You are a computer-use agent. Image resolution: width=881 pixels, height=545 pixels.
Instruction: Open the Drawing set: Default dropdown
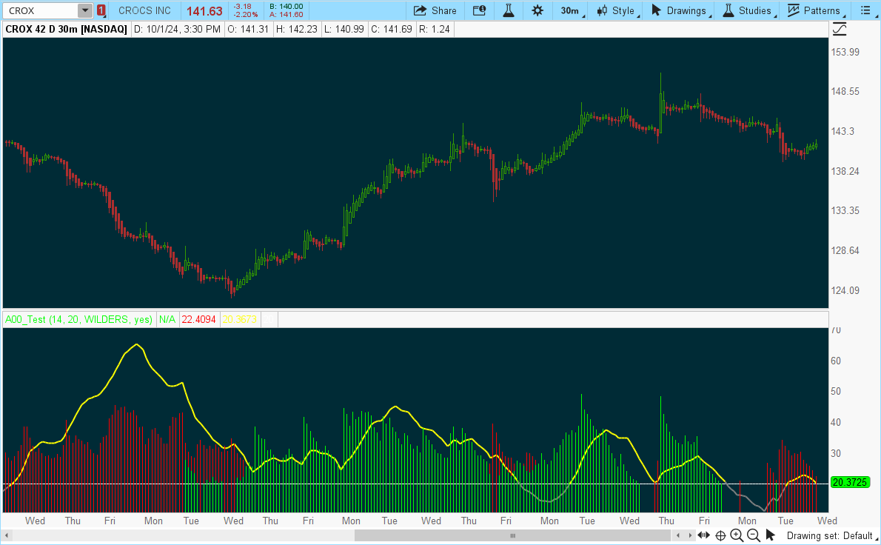pos(831,535)
